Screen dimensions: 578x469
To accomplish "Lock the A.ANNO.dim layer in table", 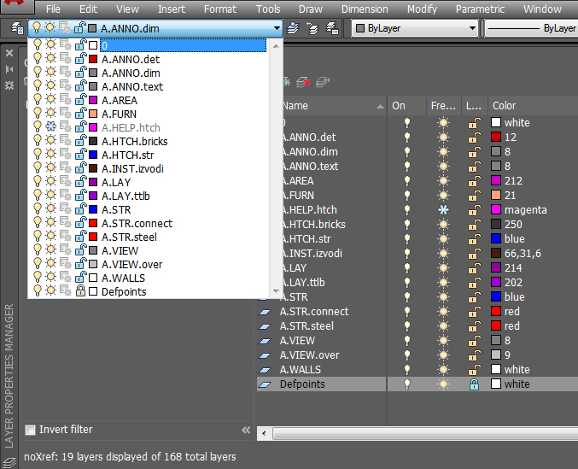I will 474,152.
